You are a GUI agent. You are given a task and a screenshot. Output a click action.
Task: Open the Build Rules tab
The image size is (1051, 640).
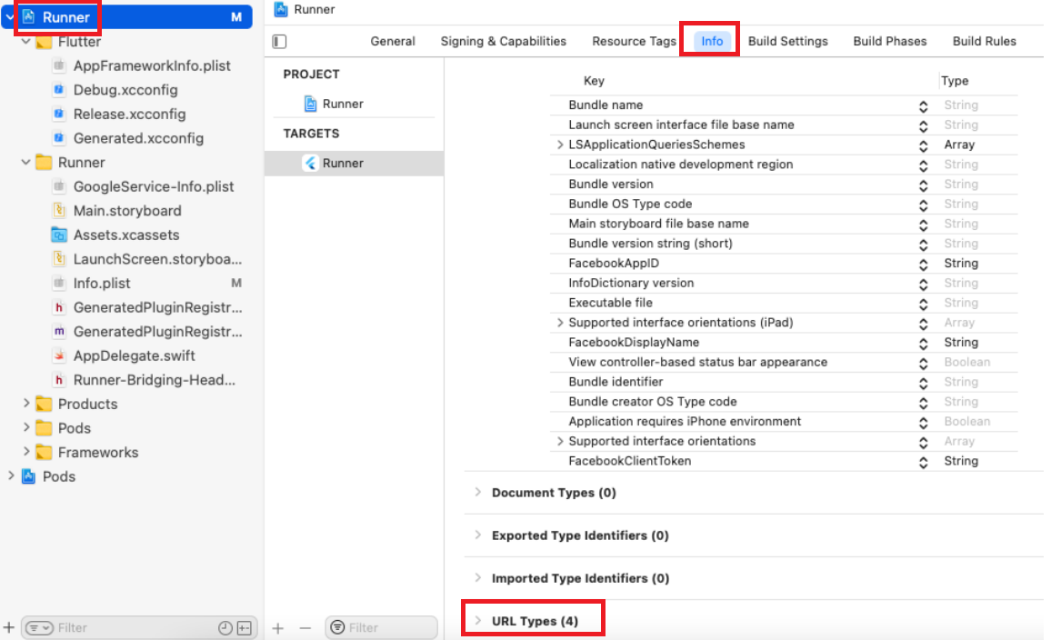pyautogui.click(x=984, y=41)
